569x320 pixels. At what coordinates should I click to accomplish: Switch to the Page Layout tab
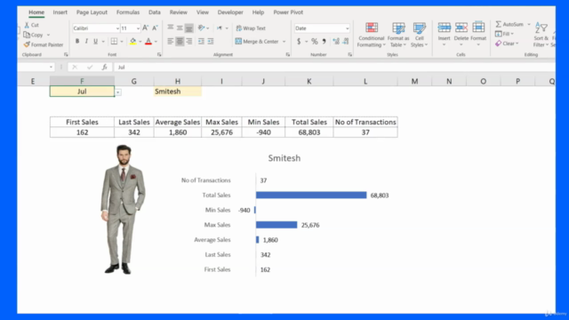[x=92, y=12]
